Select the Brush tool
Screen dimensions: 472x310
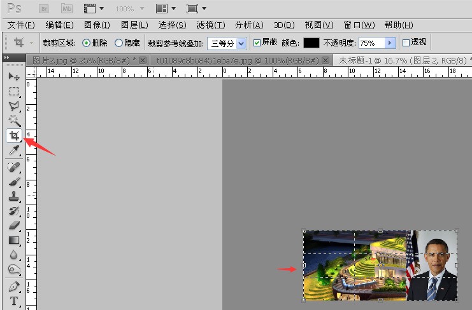[14, 182]
